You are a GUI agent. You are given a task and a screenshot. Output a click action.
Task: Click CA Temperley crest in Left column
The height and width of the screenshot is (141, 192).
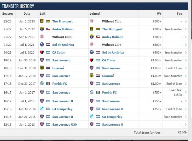42,109
